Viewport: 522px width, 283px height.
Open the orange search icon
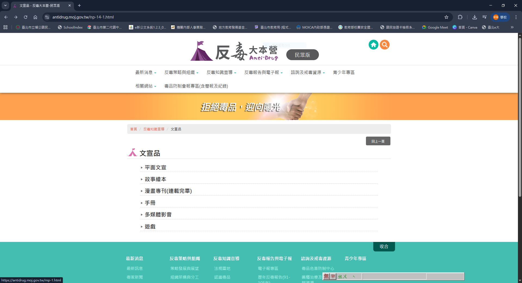(385, 45)
